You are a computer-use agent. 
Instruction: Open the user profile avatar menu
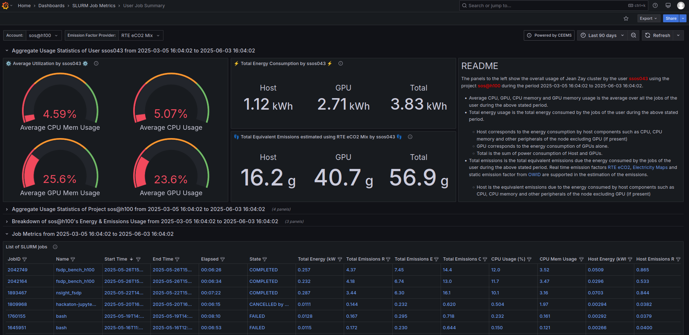tap(681, 5)
